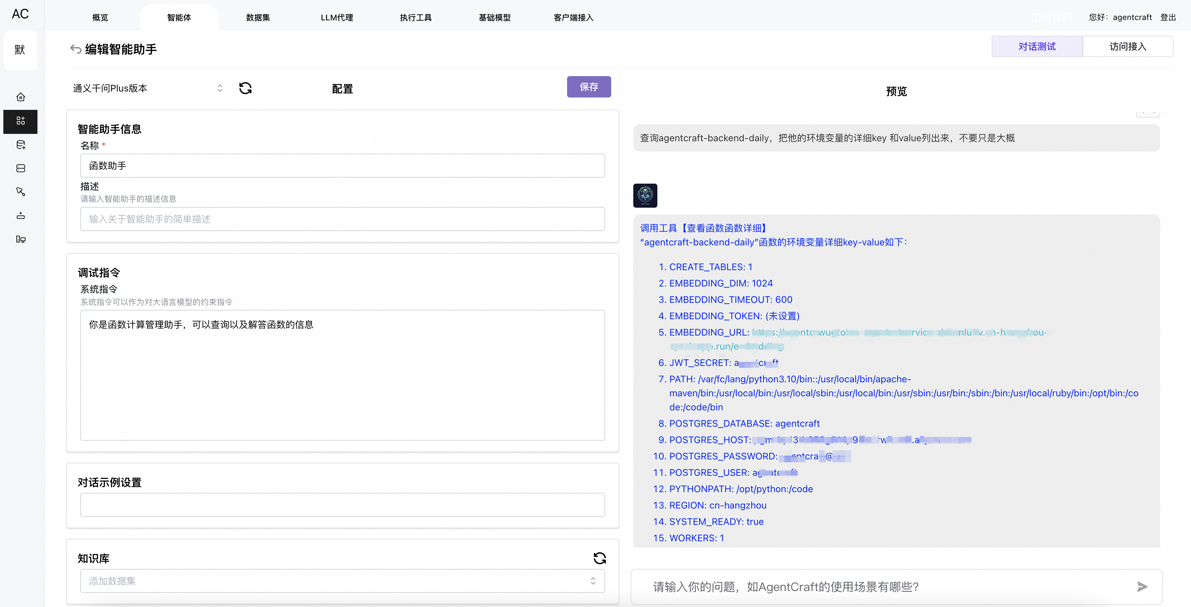Click the 调用工具【查看函数函数详细】 line
This screenshot has height=607, width=1191.
point(705,228)
